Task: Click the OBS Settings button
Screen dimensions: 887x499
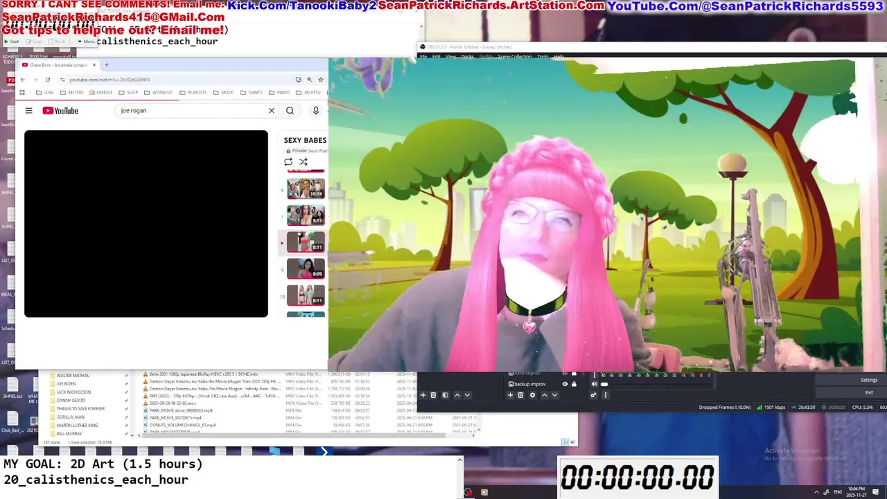Action: [869, 380]
